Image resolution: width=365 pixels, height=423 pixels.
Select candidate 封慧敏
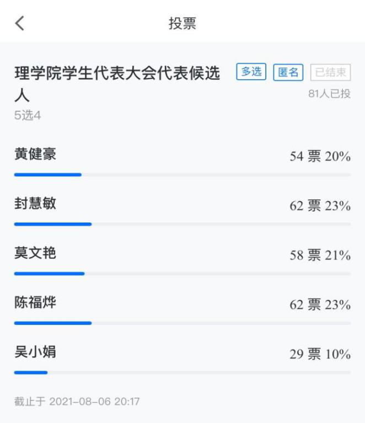(x=35, y=204)
